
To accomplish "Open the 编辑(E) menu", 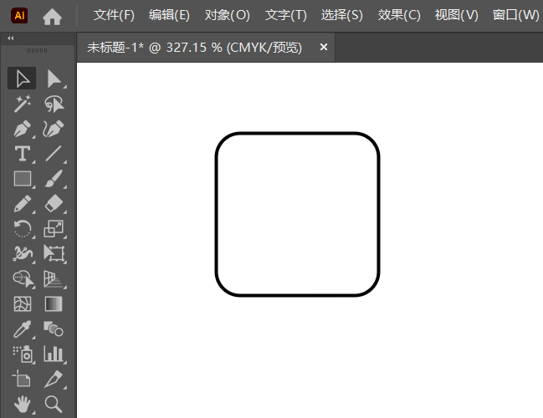I will click(x=169, y=15).
